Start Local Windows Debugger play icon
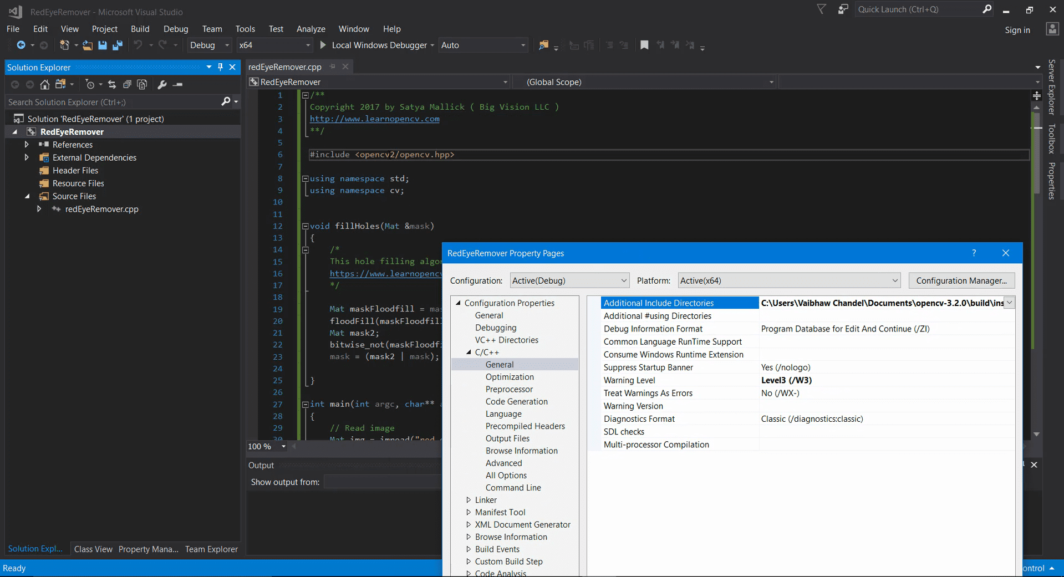The image size is (1064, 577). (323, 45)
